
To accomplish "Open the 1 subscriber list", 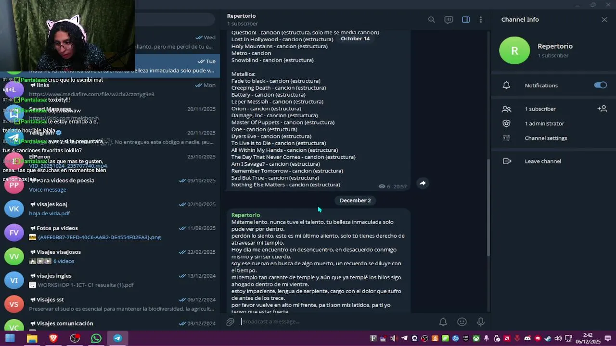I will pyautogui.click(x=540, y=109).
